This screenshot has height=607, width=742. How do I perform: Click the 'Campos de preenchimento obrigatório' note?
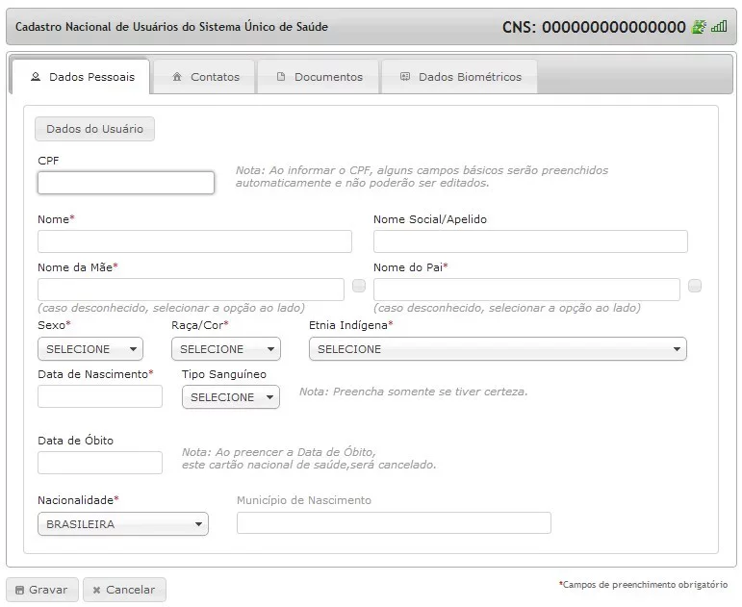(x=643, y=585)
